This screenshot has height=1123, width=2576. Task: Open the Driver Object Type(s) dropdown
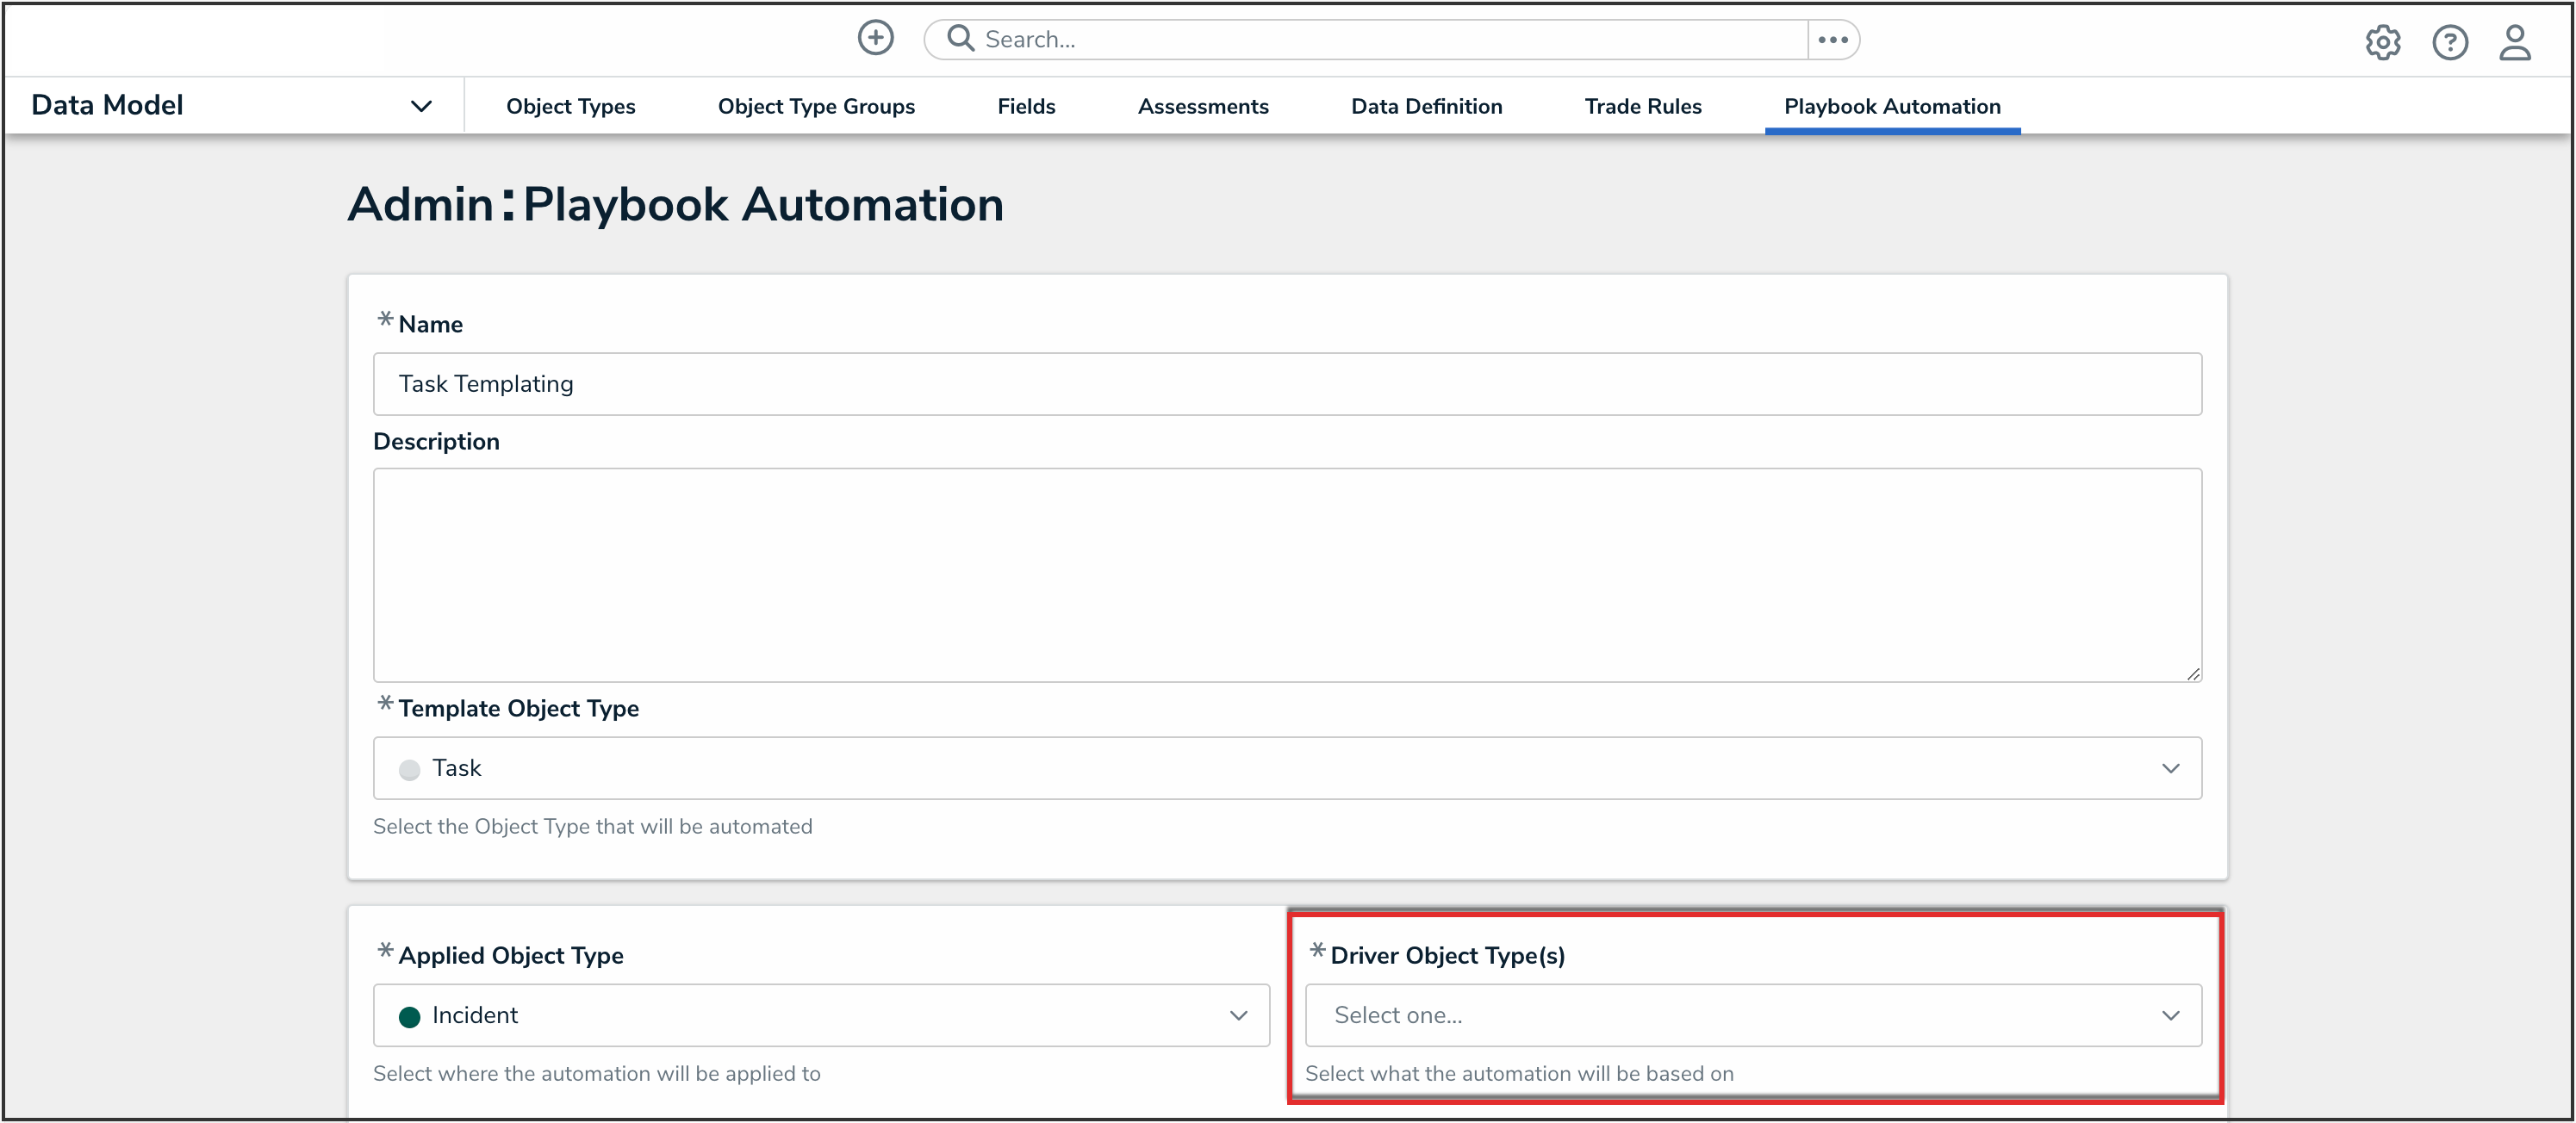tap(1752, 1015)
